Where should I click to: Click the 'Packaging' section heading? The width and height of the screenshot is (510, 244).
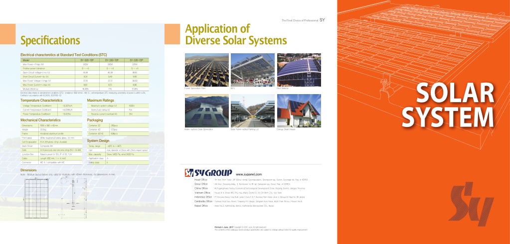(95, 120)
